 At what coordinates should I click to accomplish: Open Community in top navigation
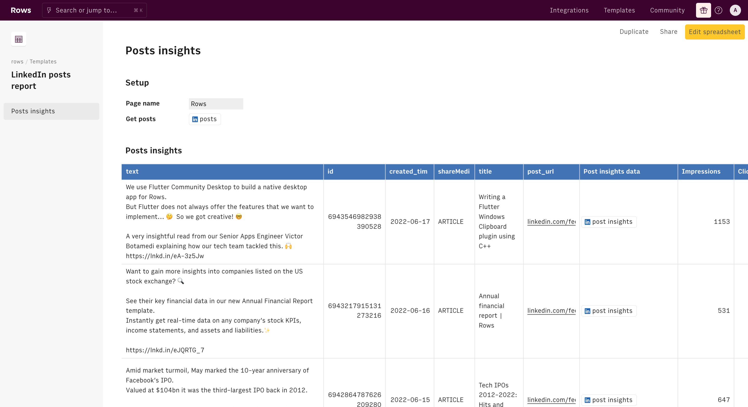[x=667, y=10]
